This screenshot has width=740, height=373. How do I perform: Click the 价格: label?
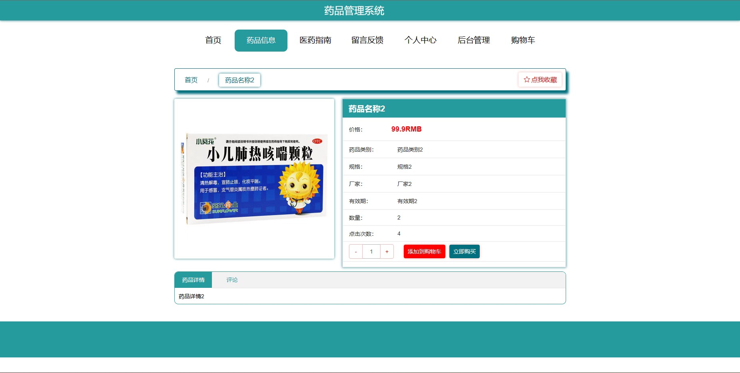[355, 130]
